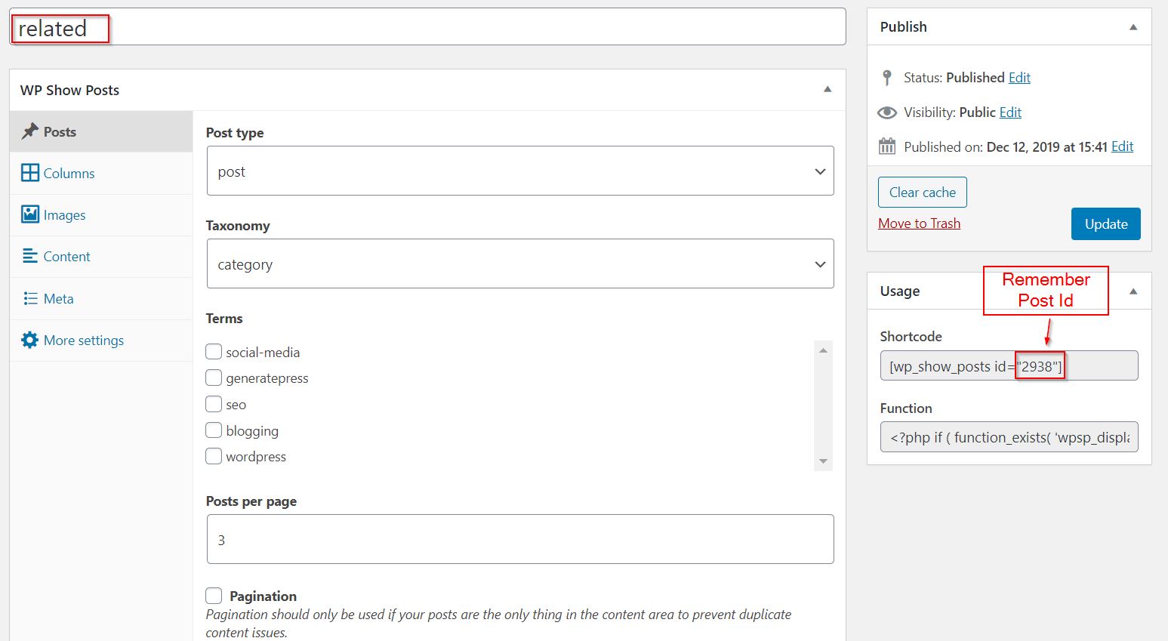Click the Images panel icon

point(29,214)
